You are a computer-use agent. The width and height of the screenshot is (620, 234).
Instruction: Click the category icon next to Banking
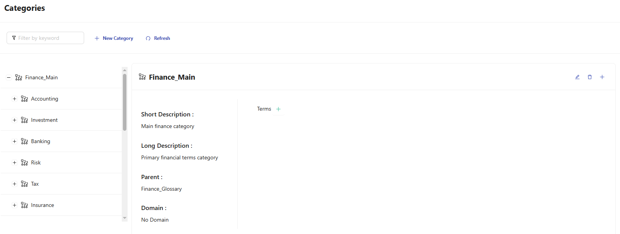click(x=24, y=142)
